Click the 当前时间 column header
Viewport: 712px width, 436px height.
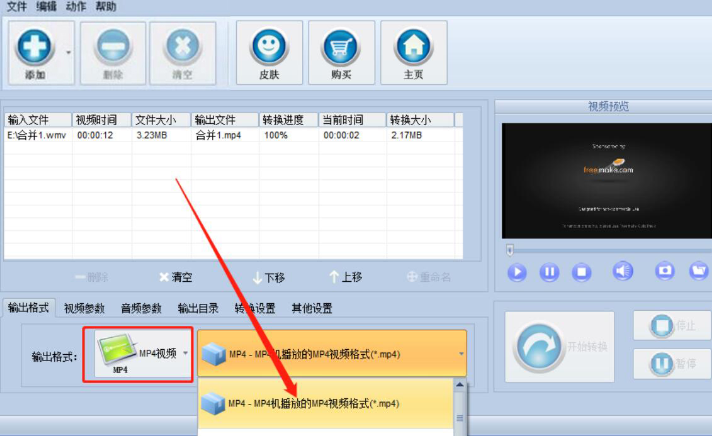click(x=353, y=120)
